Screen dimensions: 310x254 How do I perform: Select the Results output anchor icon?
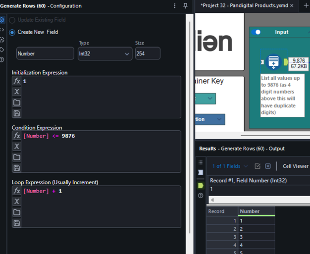(201, 185)
